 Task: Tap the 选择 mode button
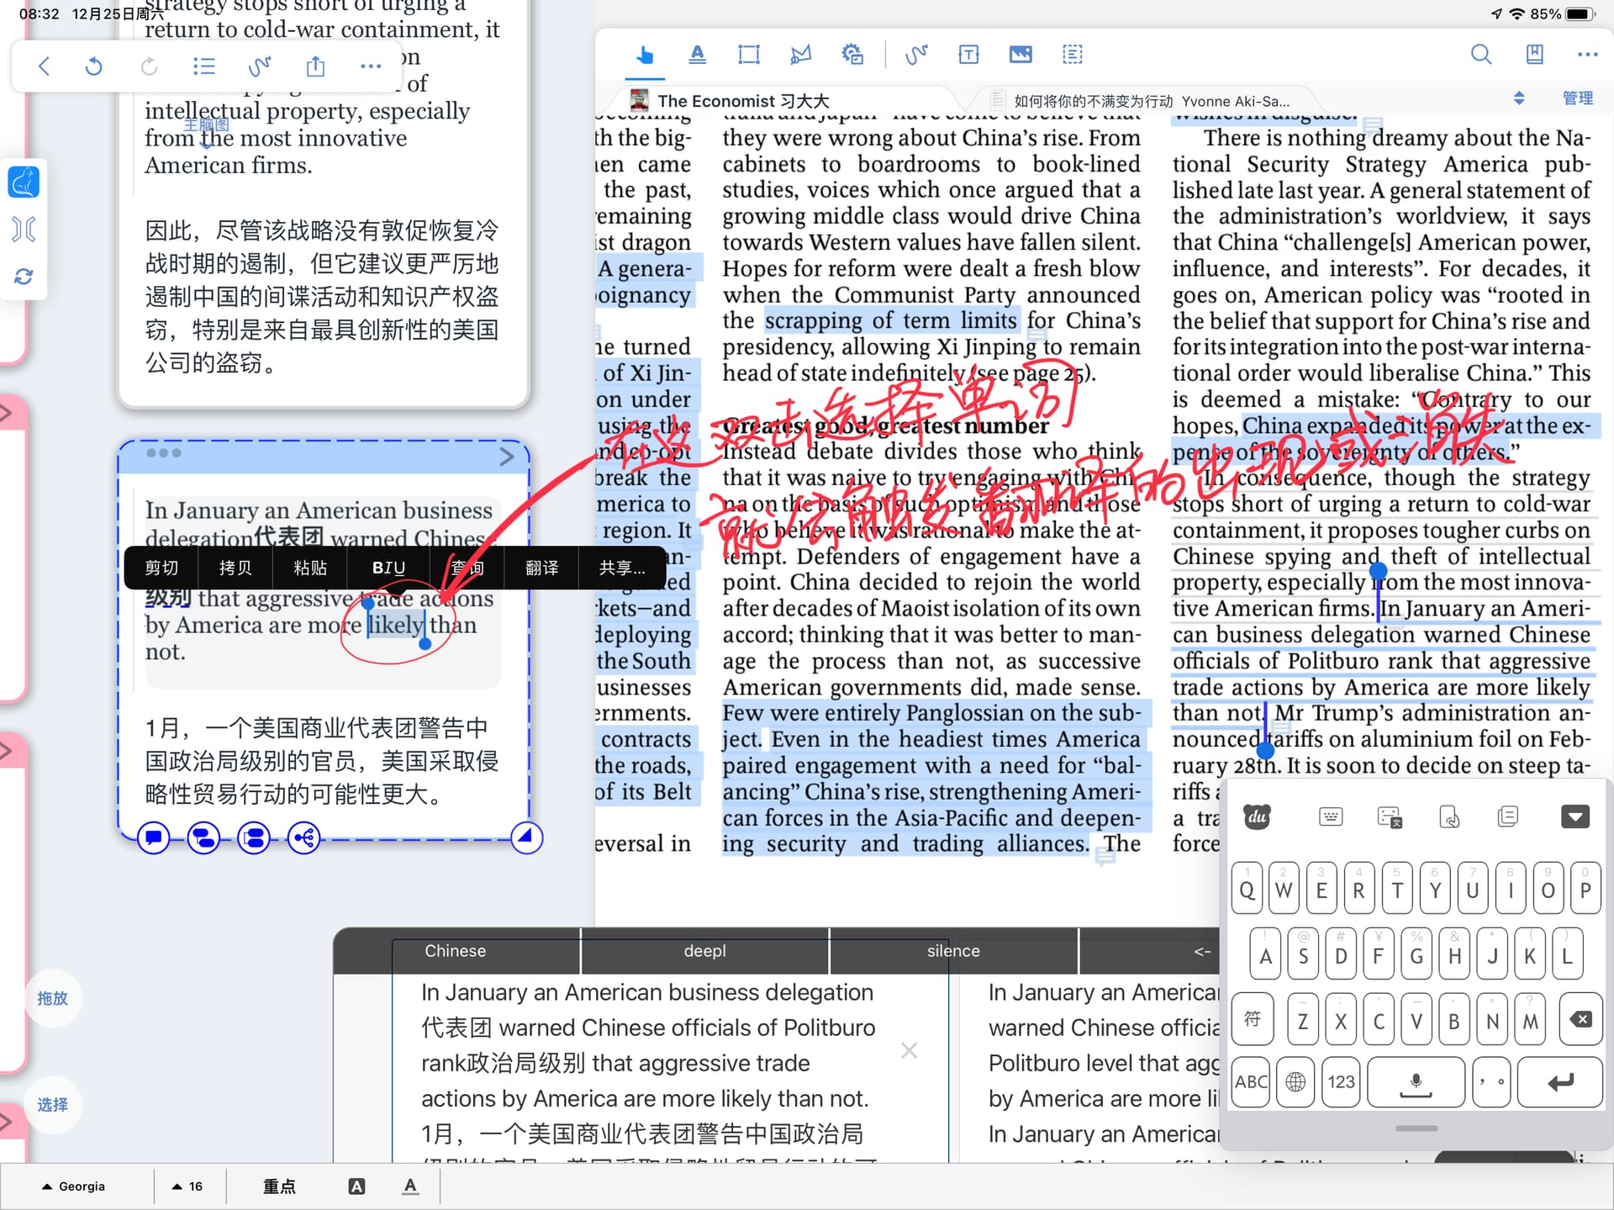(x=52, y=1104)
